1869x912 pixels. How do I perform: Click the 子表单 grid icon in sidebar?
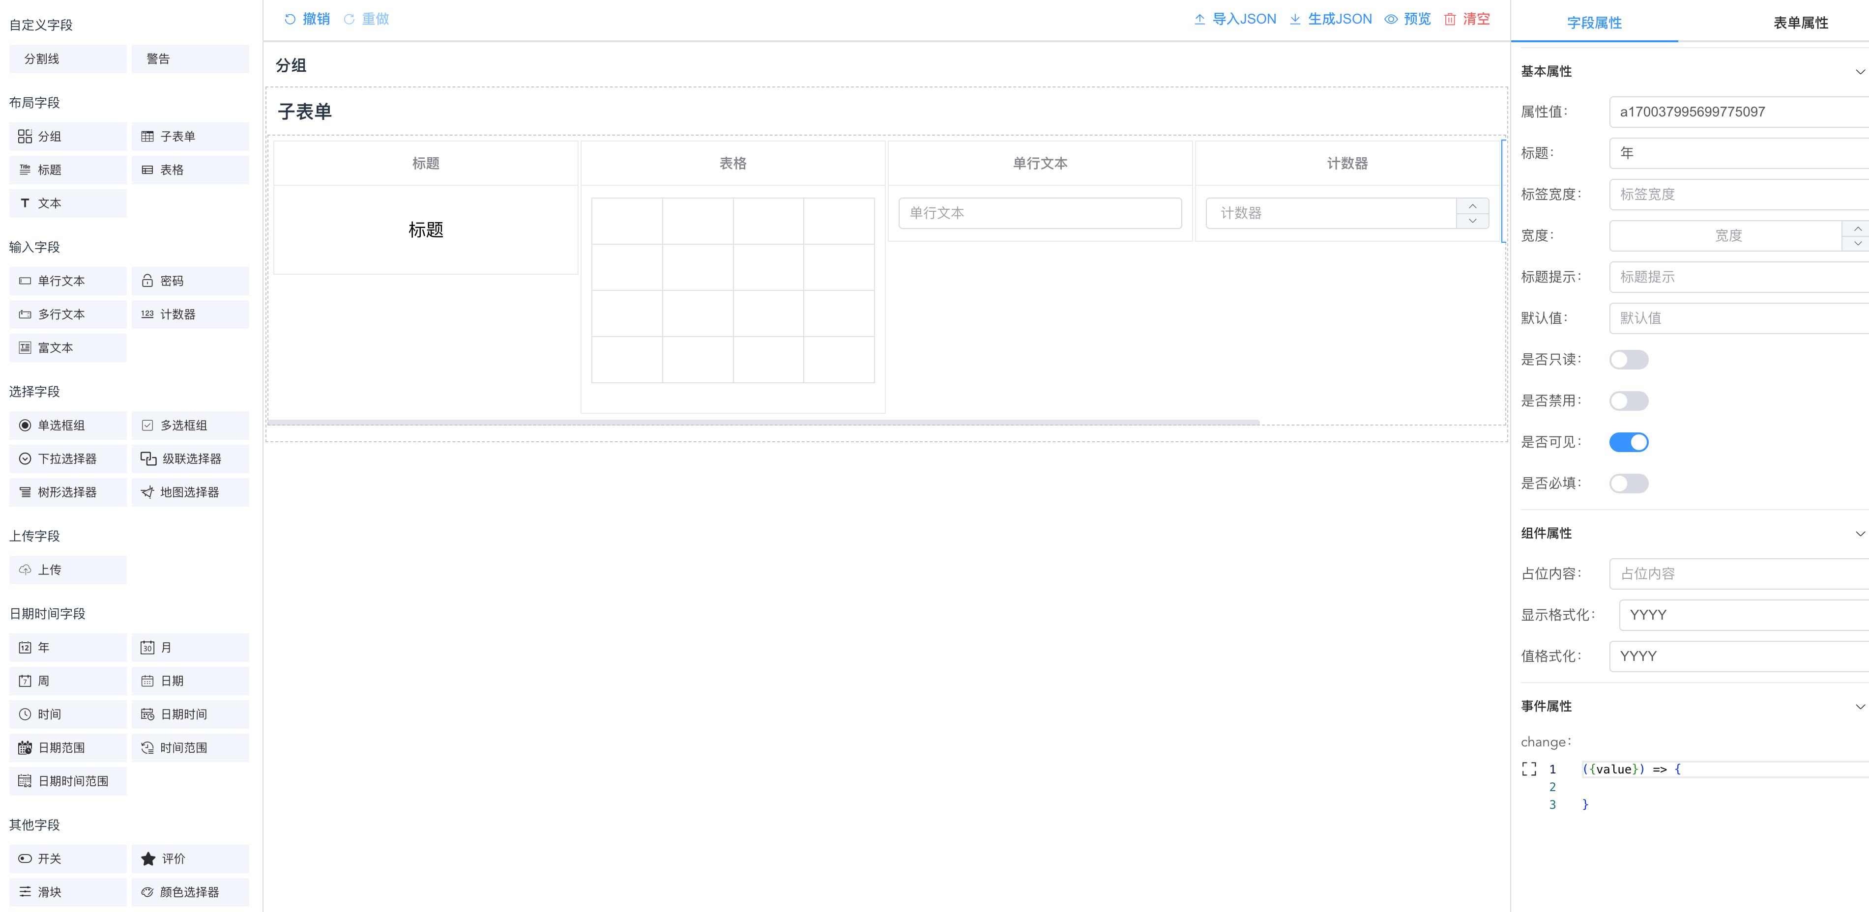(x=147, y=136)
